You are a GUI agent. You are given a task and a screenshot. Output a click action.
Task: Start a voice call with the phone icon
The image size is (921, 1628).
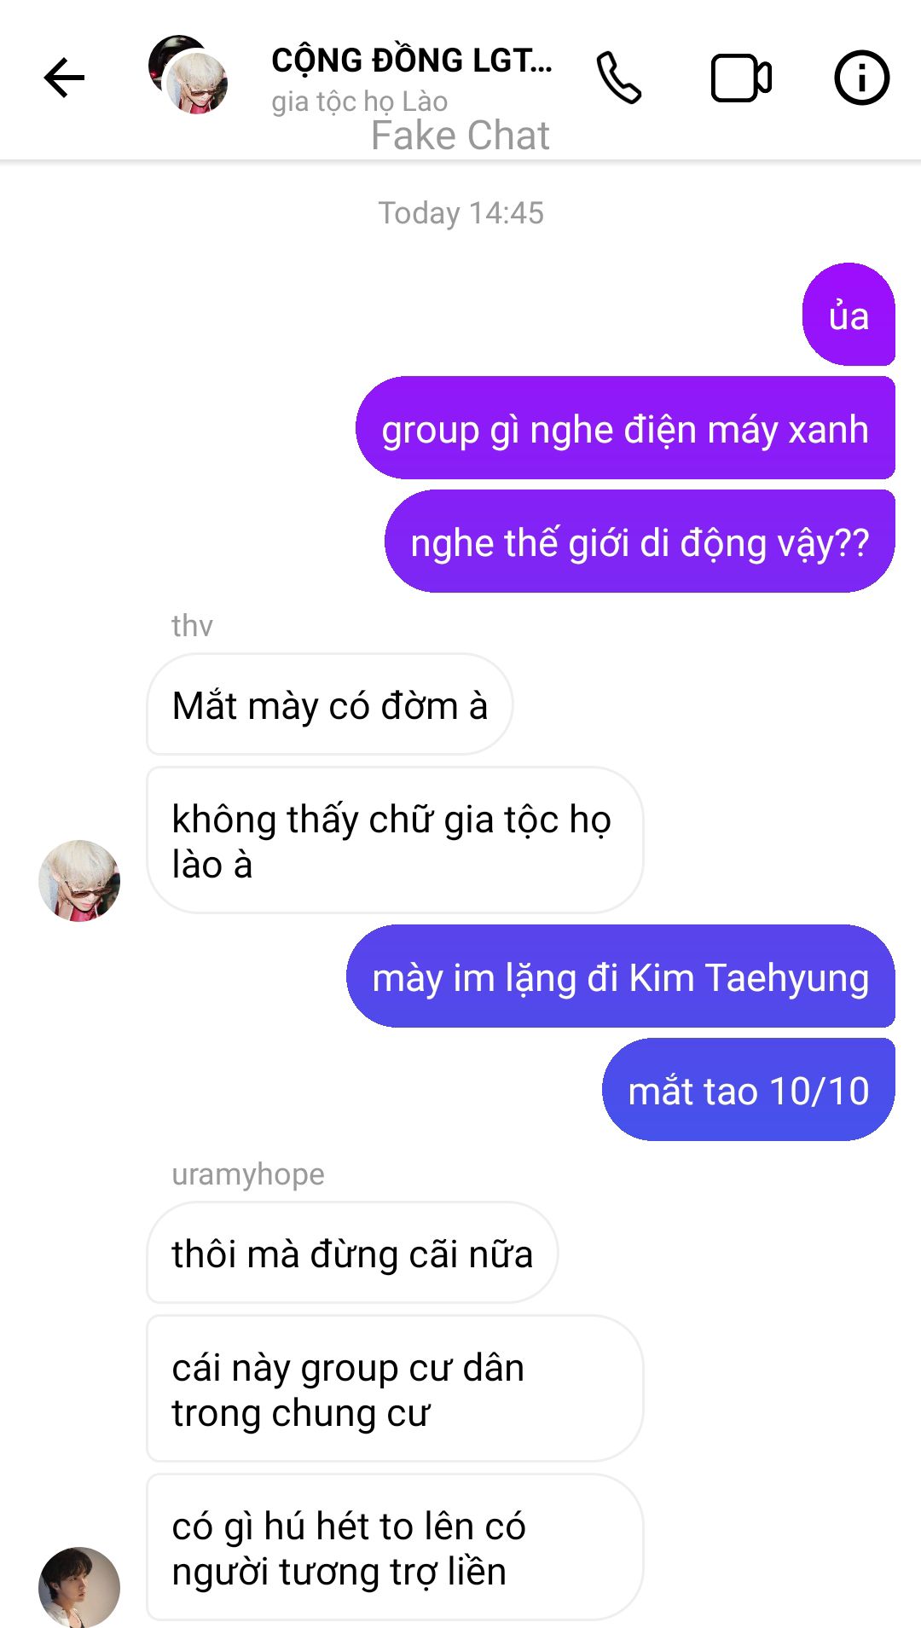(x=618, y=78)
